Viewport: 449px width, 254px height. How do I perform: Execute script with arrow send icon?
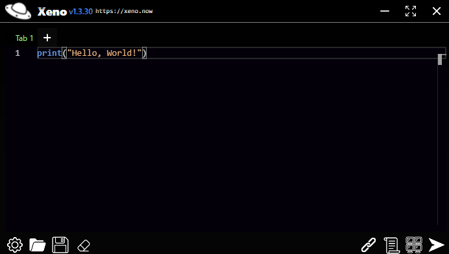tap(436, 245)
